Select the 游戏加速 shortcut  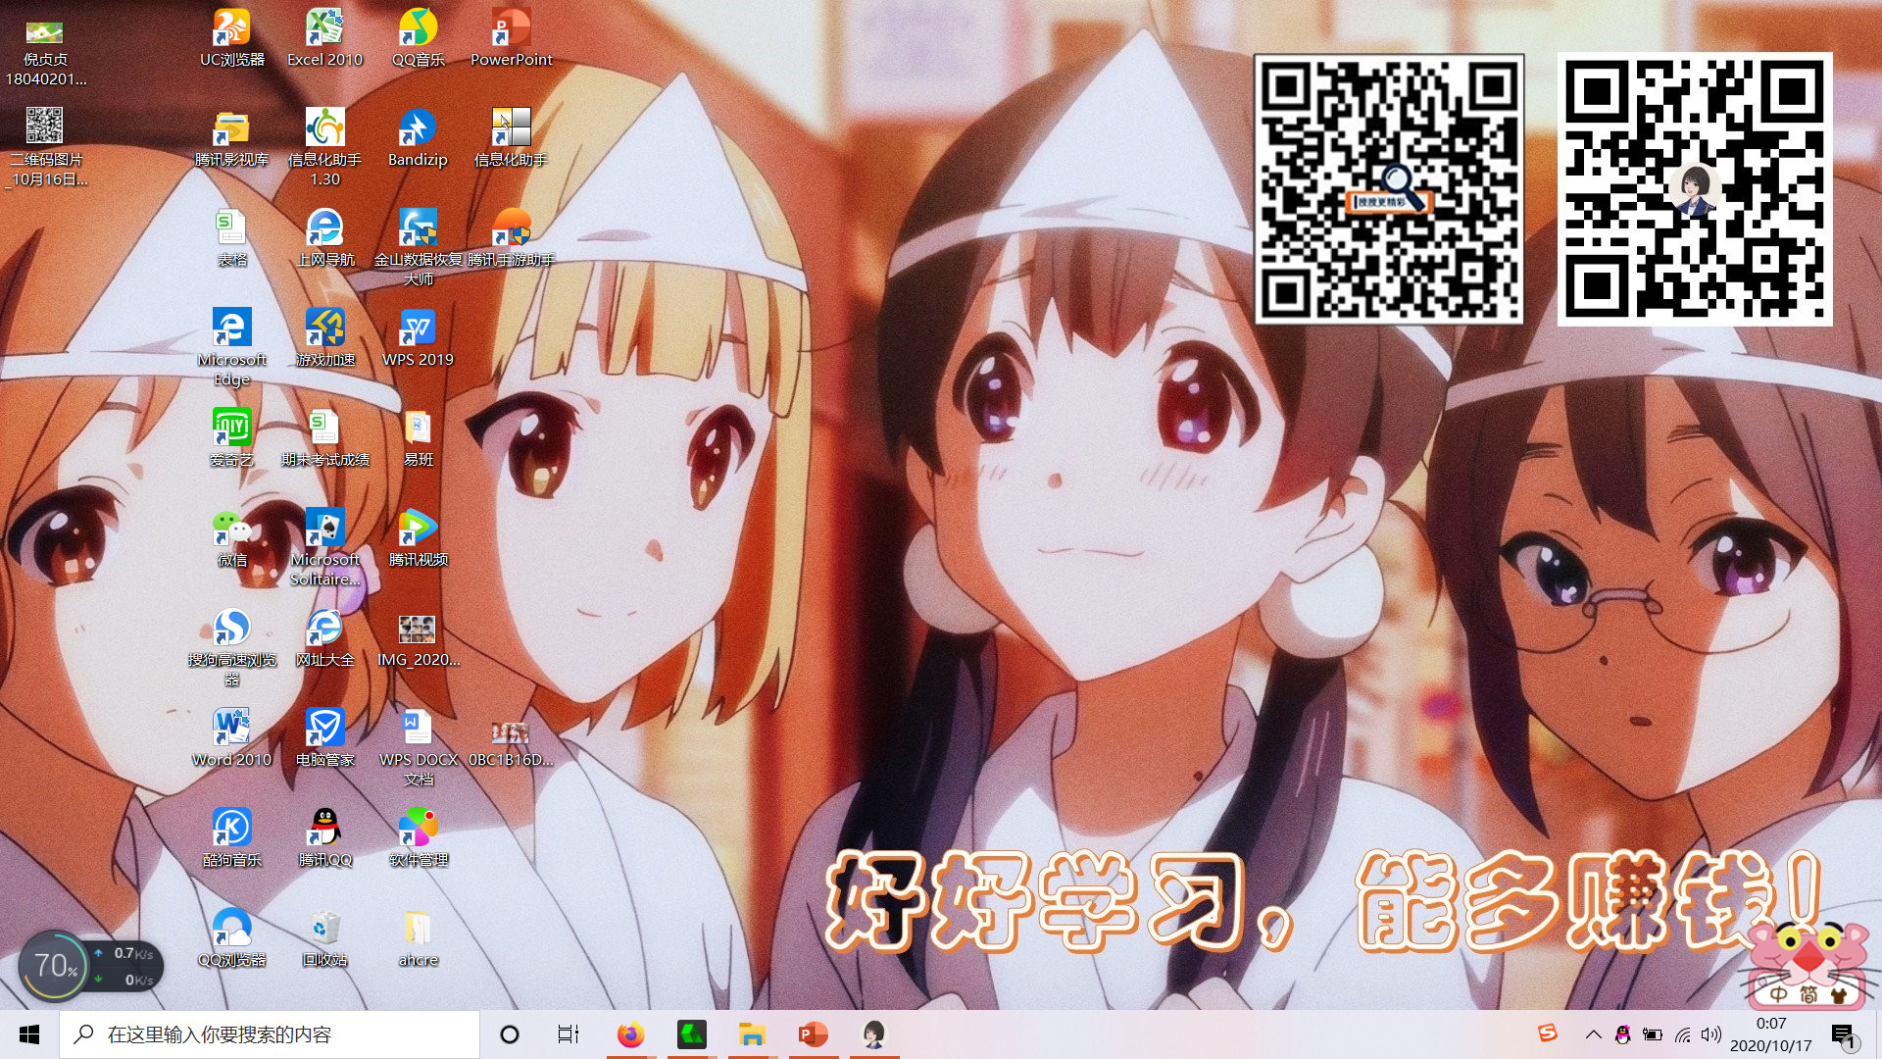tap(324, 337)
